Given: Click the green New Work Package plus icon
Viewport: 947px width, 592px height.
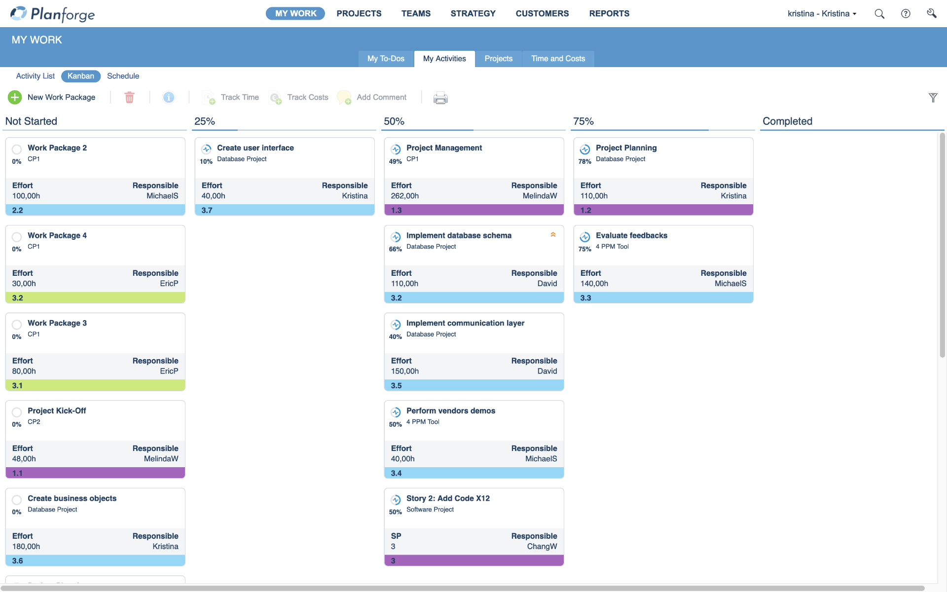Looking at the screenshot, I should (x=15, y=97).
